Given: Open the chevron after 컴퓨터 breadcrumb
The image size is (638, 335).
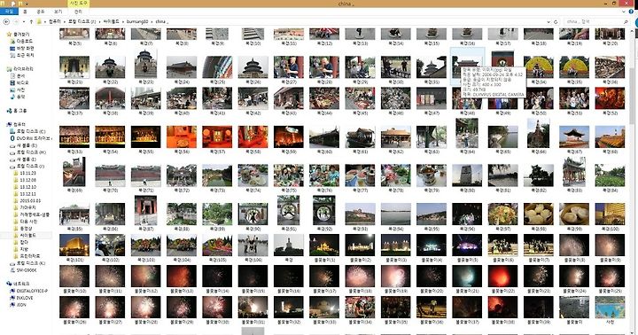Looking at the screenshot, I should coord(65,21).
